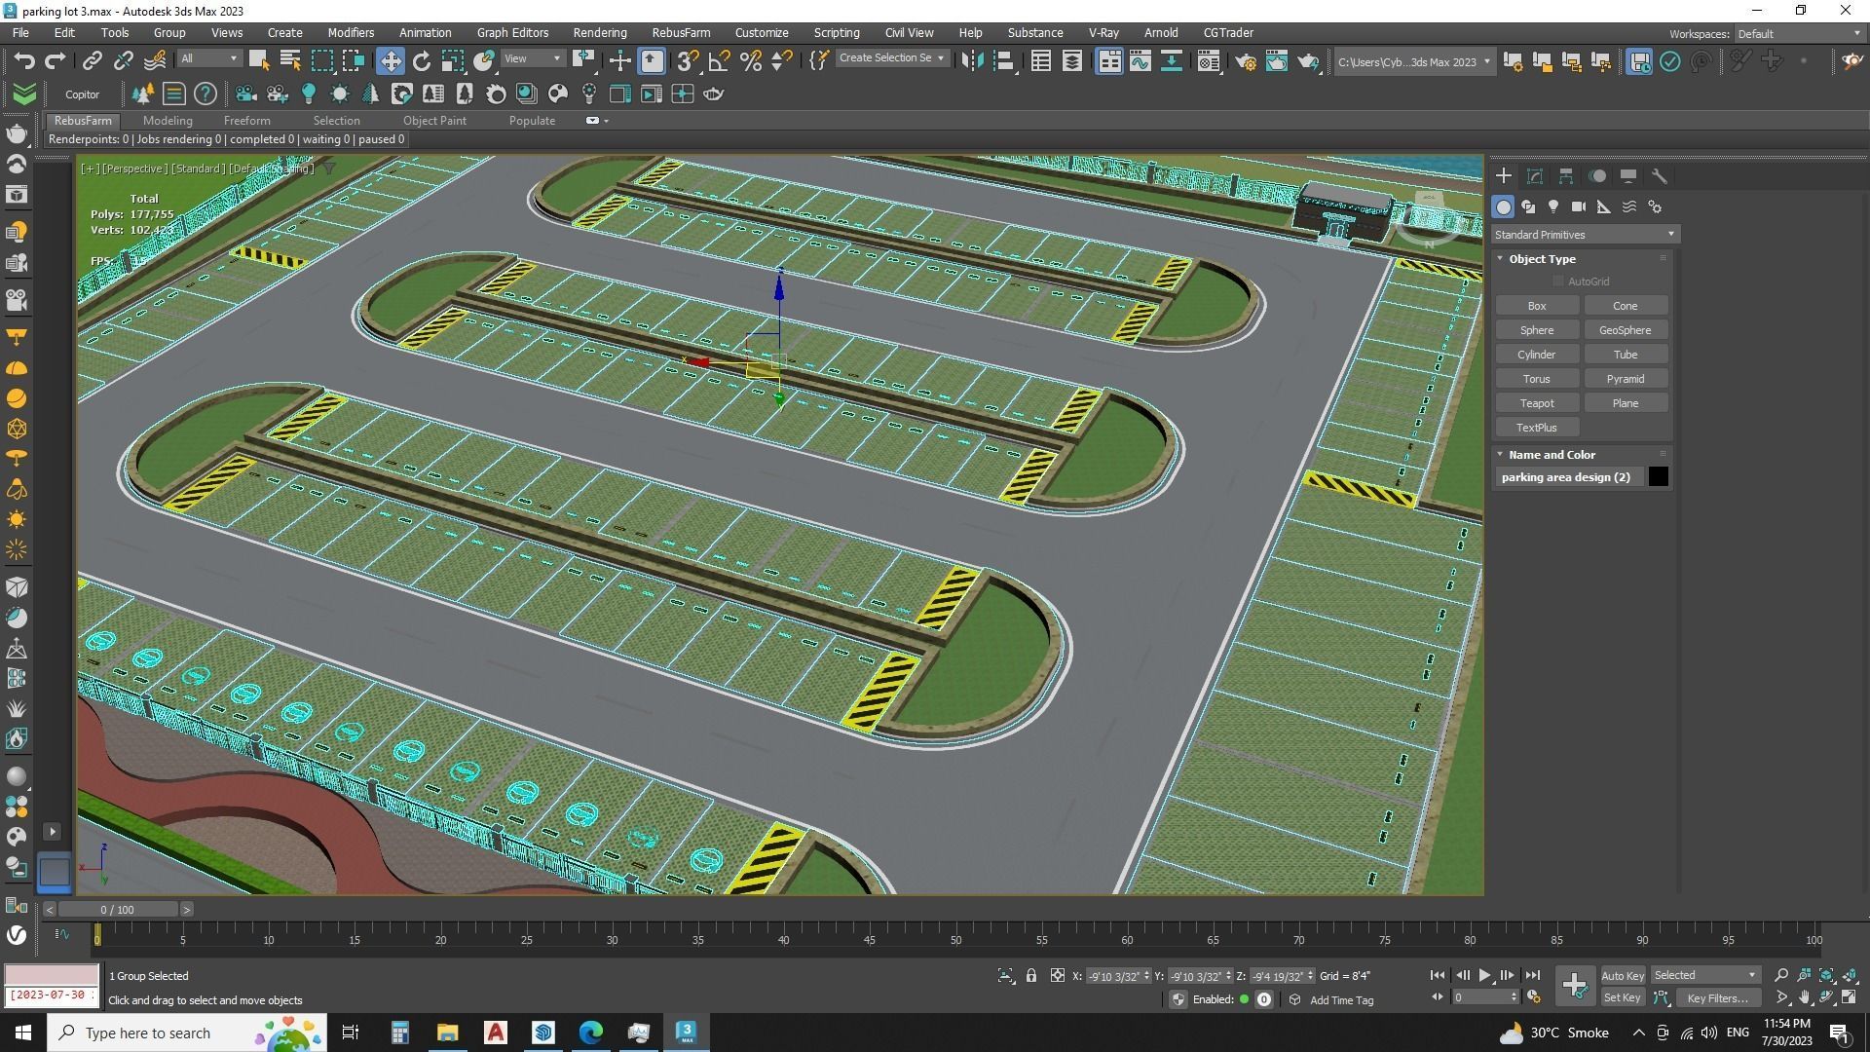Image resolution: width=1870 pixels, height=1052 pixels.
Task: Click the material preview swatch near MAXScript listener
Action: click(x=52, y=974)
